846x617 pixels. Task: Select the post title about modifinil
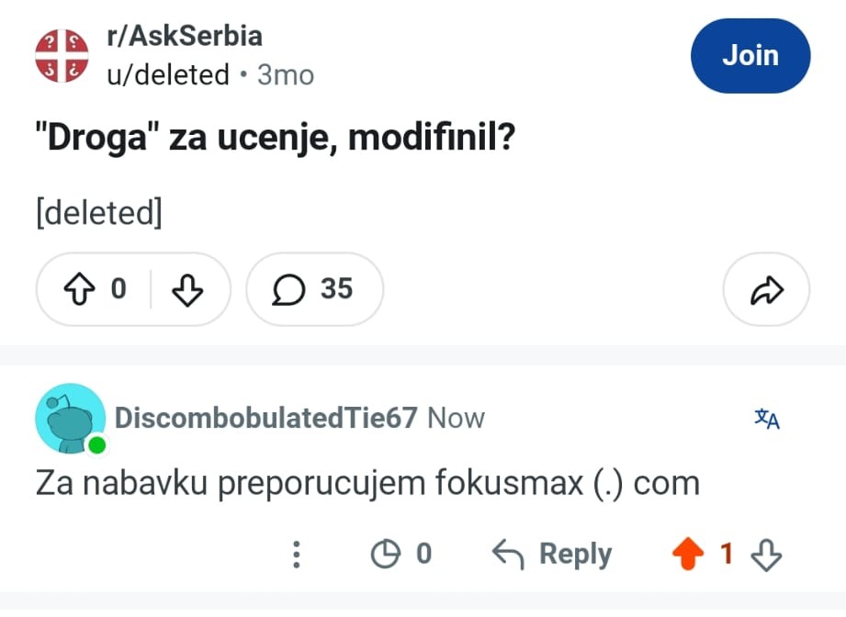[276, 137]
